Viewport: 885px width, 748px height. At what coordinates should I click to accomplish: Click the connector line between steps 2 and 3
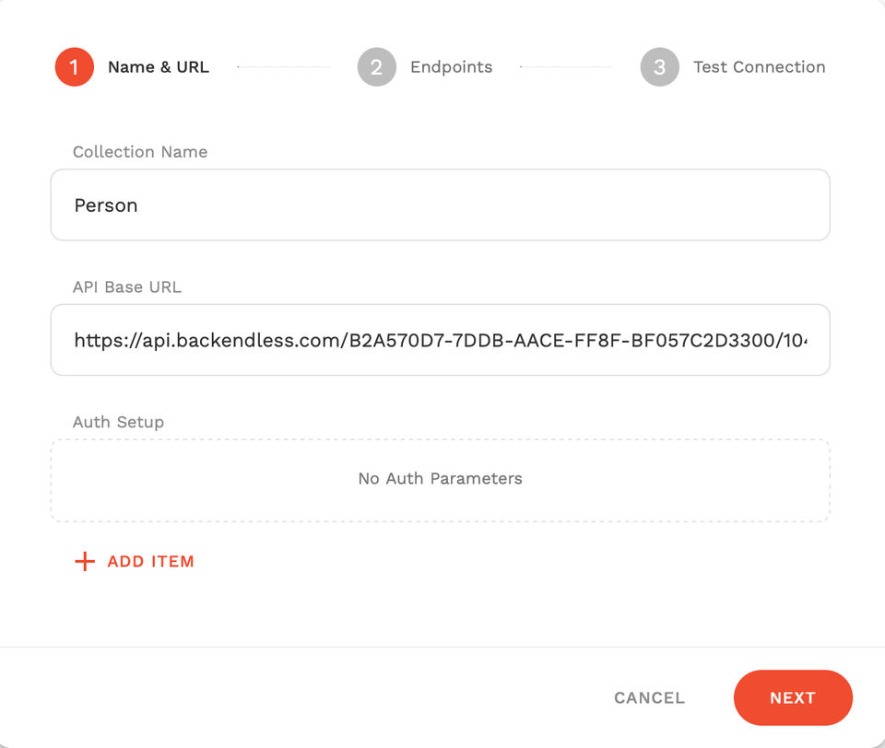click(566, 67)
